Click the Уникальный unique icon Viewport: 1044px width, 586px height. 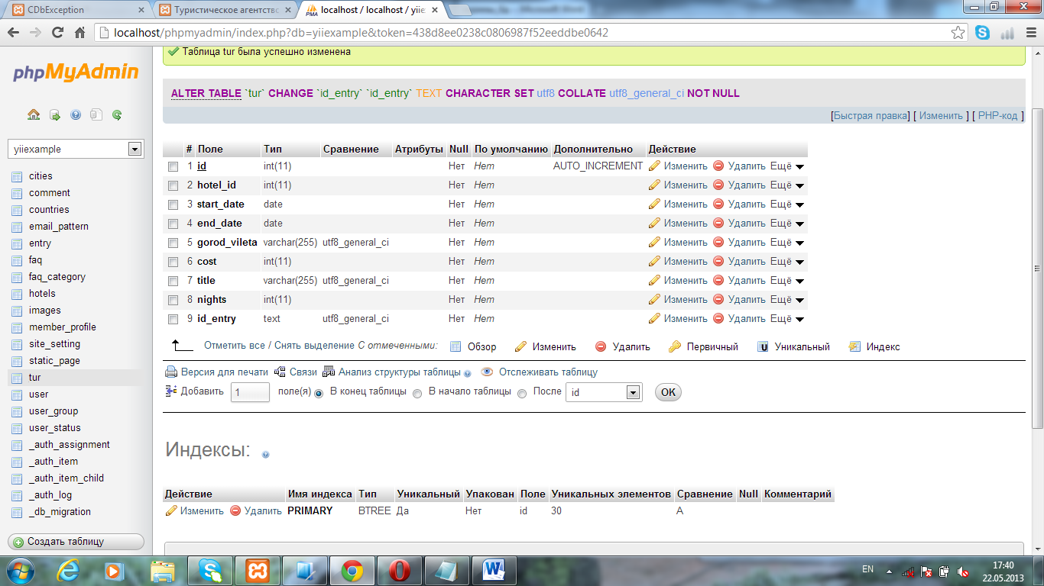763,346
